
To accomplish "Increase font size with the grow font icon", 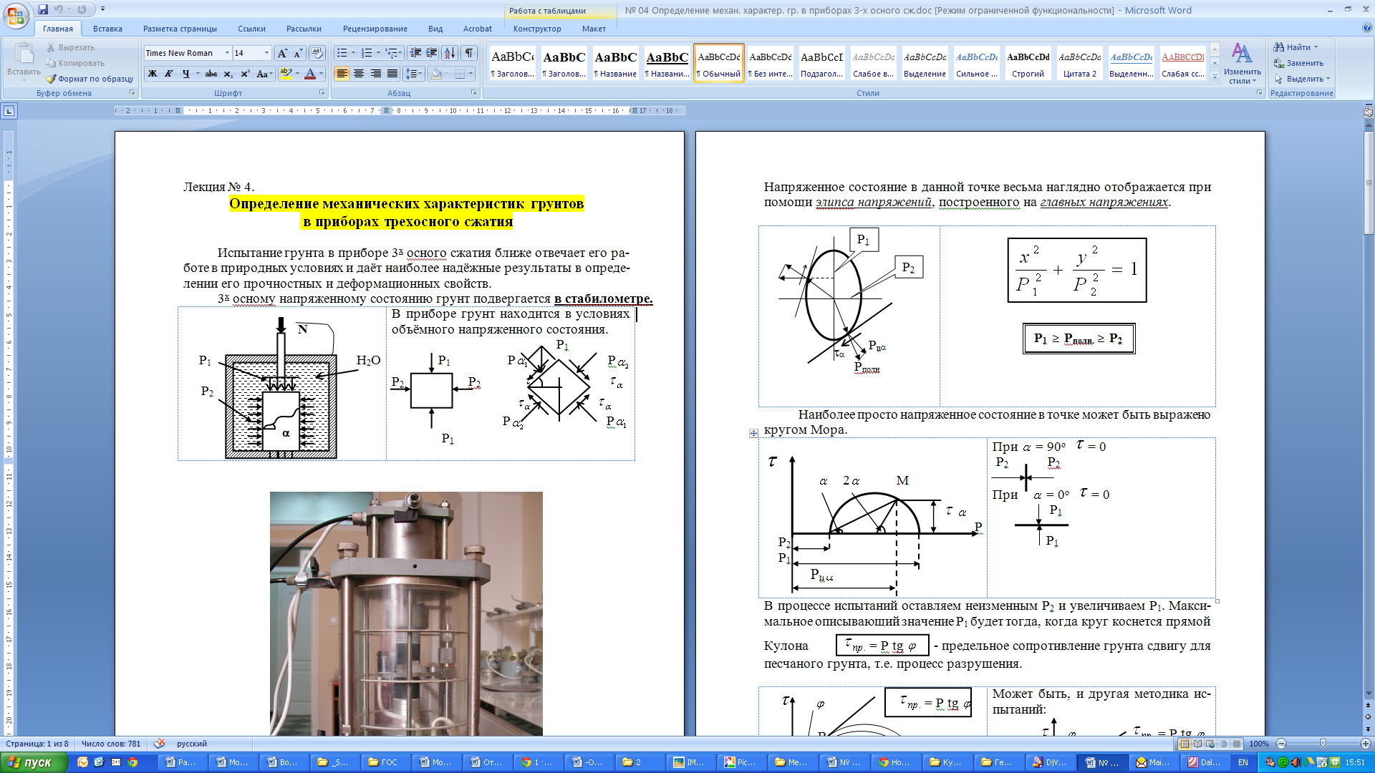I will coord(282,53).
